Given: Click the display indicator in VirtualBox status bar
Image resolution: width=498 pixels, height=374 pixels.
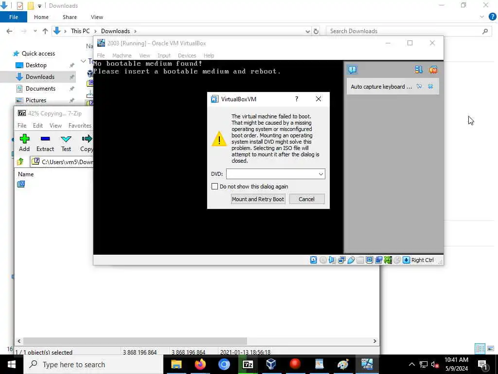Looking at the screenshot, I should (x=370, y=260).
